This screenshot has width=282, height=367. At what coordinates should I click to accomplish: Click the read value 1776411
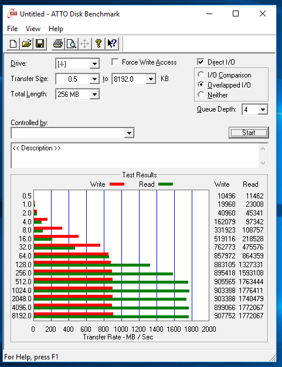[251, 291]
